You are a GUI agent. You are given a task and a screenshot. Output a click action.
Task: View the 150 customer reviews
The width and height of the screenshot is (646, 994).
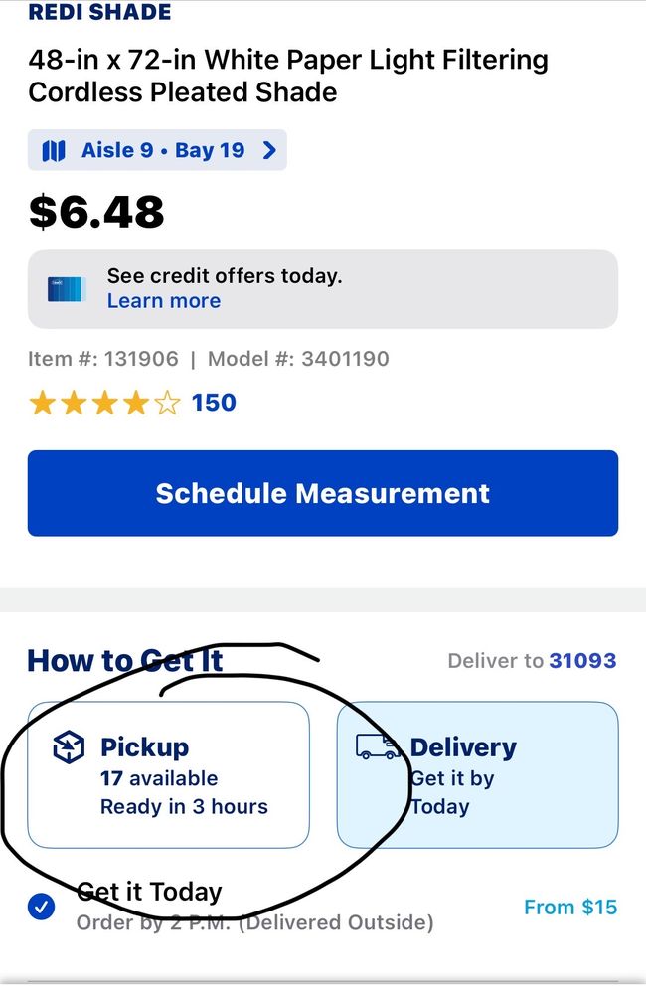(214, 403)
